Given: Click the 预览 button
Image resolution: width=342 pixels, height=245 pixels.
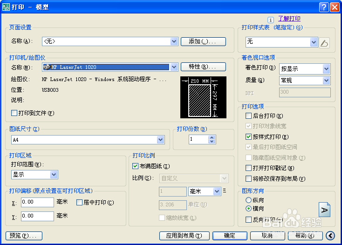Looking at the screenshot, I should click(x=24, y=236).
